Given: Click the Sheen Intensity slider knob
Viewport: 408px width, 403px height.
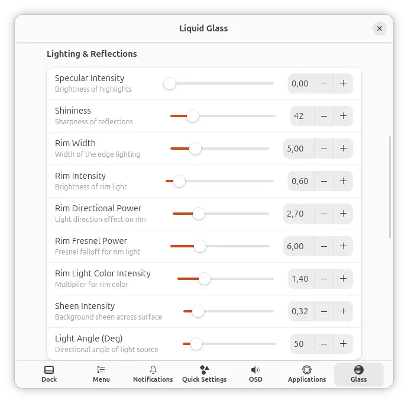Looking at the screenshot, I should pos(198,311).
